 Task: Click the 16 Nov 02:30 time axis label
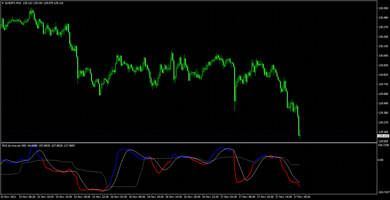coord(119,197)
